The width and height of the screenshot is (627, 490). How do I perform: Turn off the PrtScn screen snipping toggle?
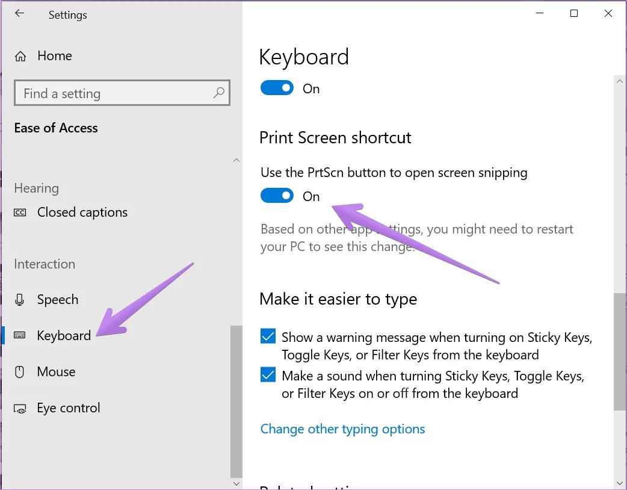tap(277, 196)
